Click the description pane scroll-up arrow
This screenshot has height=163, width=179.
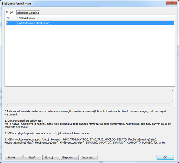pyautogui.click(x=173, y=90)
